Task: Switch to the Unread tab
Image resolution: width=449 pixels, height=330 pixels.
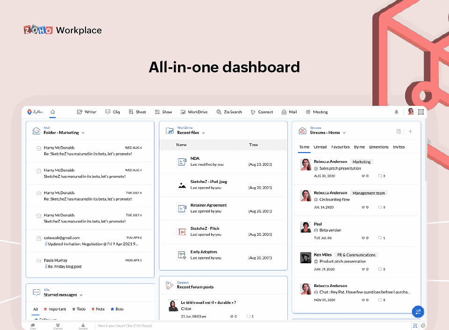Action: [x=320, y=147]
